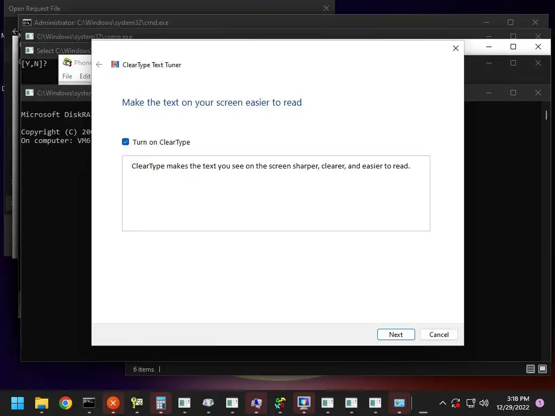Expand the system tray hidden icons chevron

(442, 403)
